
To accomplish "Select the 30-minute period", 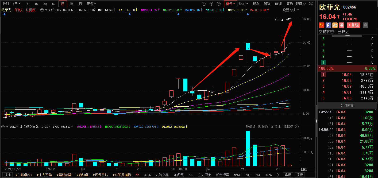I will click(45, 4).
